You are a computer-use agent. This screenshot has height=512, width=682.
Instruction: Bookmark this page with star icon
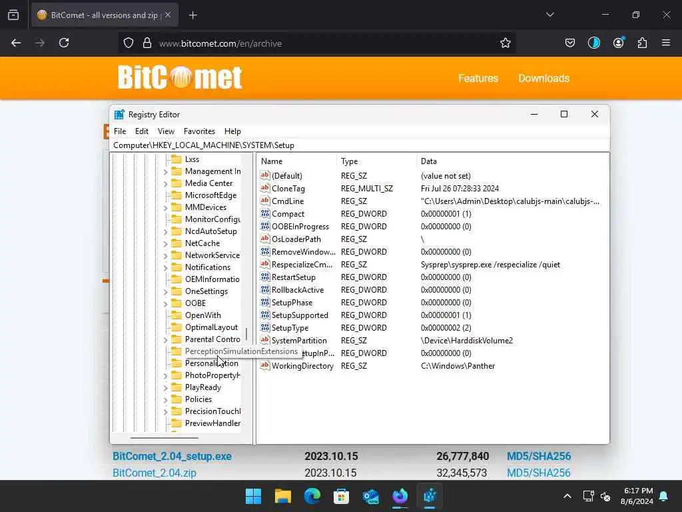tap(505, 43)
